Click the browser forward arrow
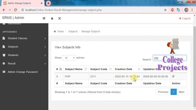The height and width of the screenshot is (110, 196). [x=9, y=10]
